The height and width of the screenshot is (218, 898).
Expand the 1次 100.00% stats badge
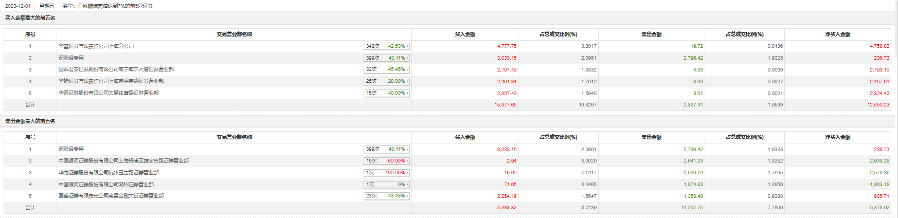click(386, 173)
